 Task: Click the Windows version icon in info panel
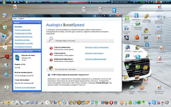[x=17, y=58]
